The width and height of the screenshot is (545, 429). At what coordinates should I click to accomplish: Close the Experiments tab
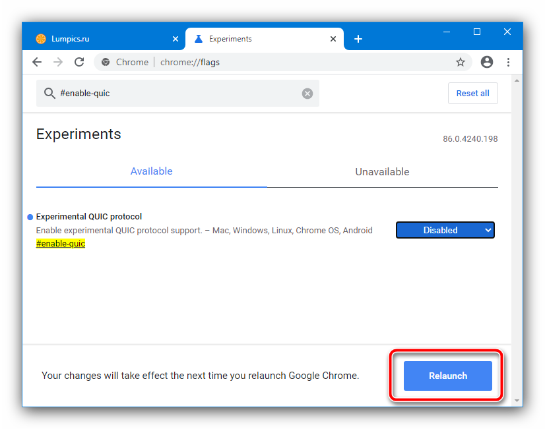point(332,39)
